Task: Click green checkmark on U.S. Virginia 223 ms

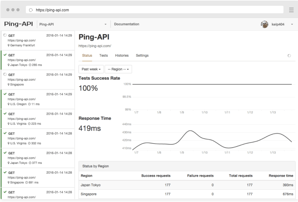Action: pyautogui.click(x=5, y=113)
